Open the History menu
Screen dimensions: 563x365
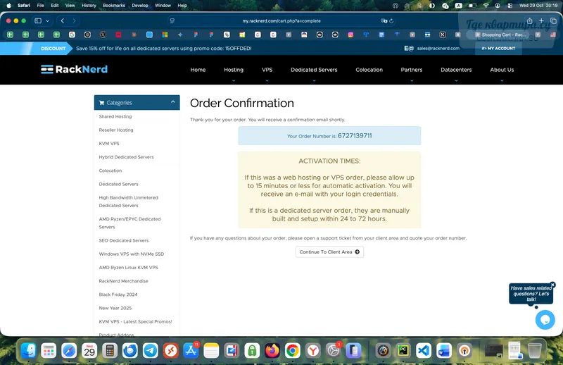pyautogui.click(x=89, y=6)
